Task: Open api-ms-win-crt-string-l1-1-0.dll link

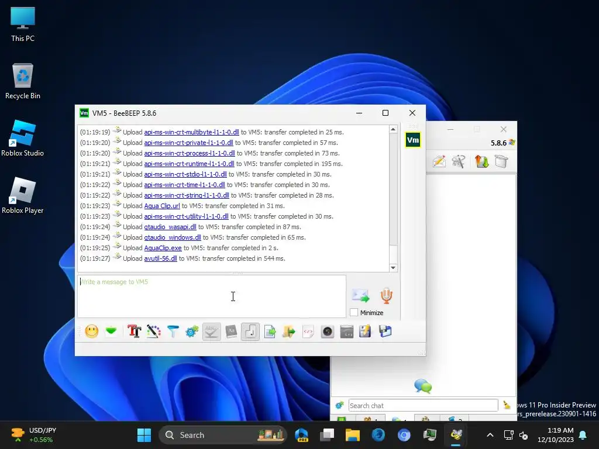Action: tap(187, 195)
